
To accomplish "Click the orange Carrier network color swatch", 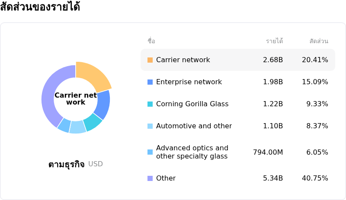I will click(x=150, y=60).
